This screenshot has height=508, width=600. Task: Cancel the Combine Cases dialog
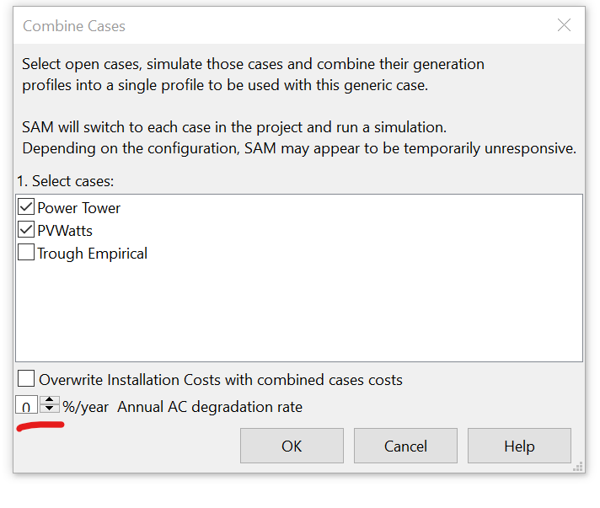(405, 446)
